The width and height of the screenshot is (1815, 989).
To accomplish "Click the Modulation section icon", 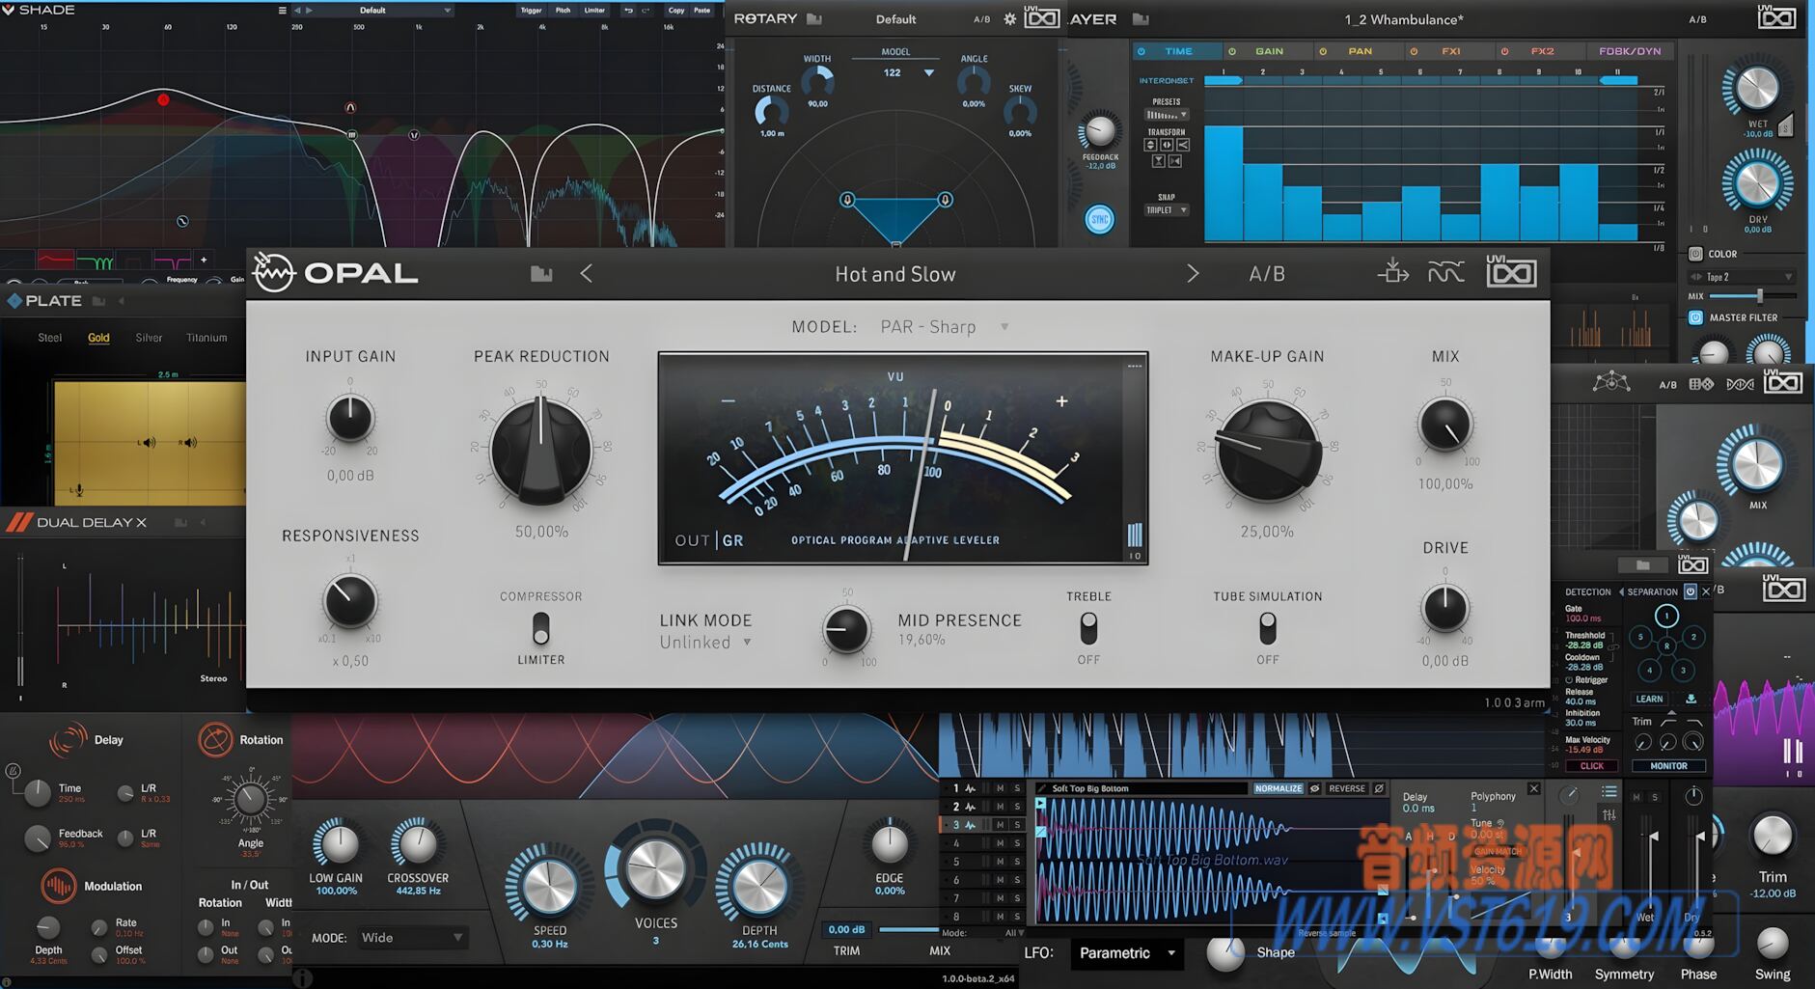I will (x=58, y=886).
